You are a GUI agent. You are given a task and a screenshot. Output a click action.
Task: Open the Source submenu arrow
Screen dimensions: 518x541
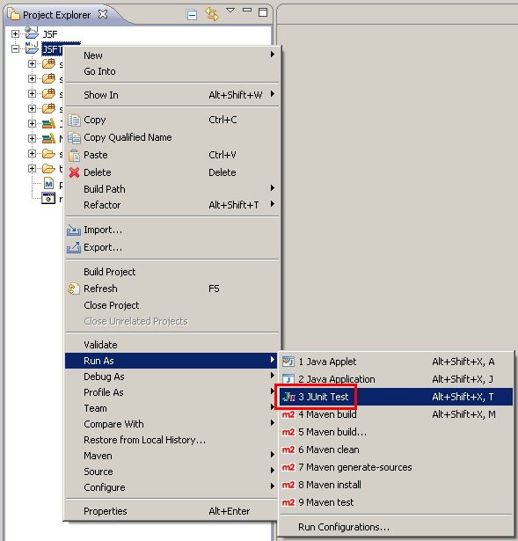click(273, 471)
